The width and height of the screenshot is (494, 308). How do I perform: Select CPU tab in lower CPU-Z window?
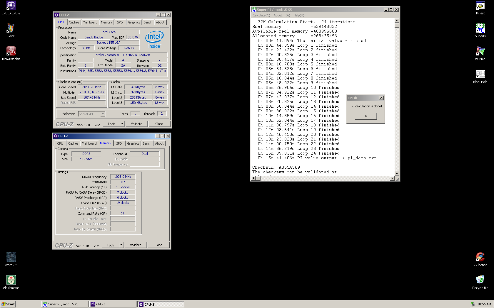click(x=60, y=143)
